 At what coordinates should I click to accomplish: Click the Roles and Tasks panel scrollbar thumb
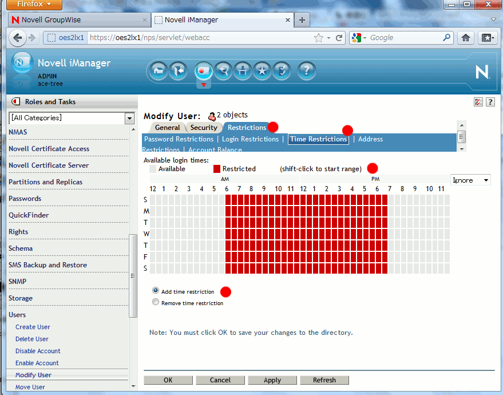(x=133, y=276)
